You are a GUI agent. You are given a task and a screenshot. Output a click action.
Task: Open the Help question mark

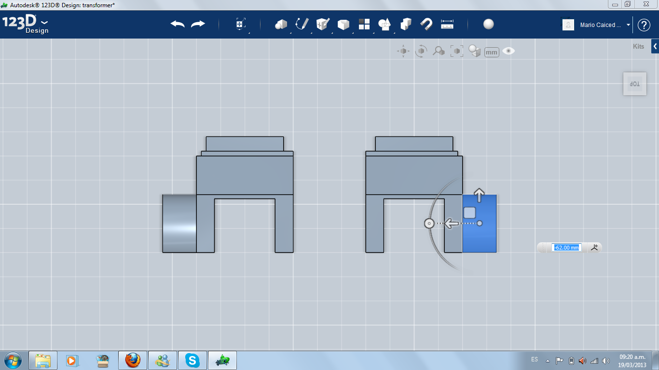pyautogui.click(x=644, y=25)
